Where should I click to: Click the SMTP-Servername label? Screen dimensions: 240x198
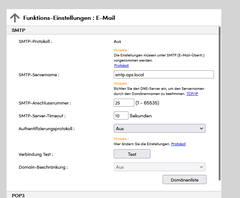point(39,75)
